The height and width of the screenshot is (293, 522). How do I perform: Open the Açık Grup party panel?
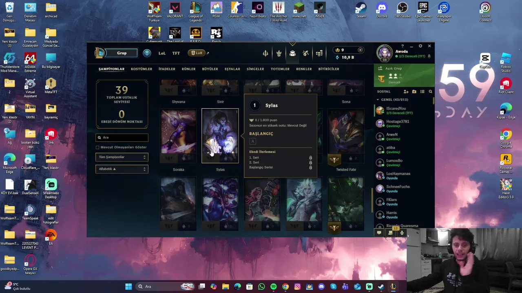click(404, 76)
